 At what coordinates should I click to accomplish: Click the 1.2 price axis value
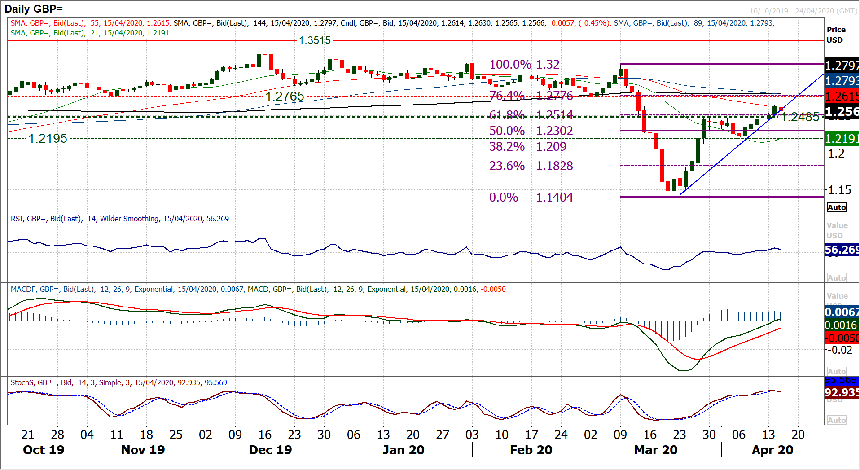click(x=836, y=154)
